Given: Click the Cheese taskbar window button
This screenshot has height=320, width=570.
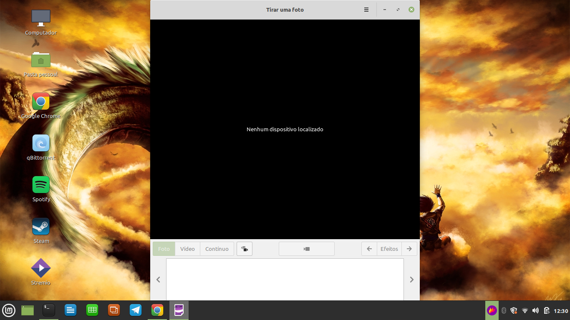Looking at the screenshot, I should 179,310.
